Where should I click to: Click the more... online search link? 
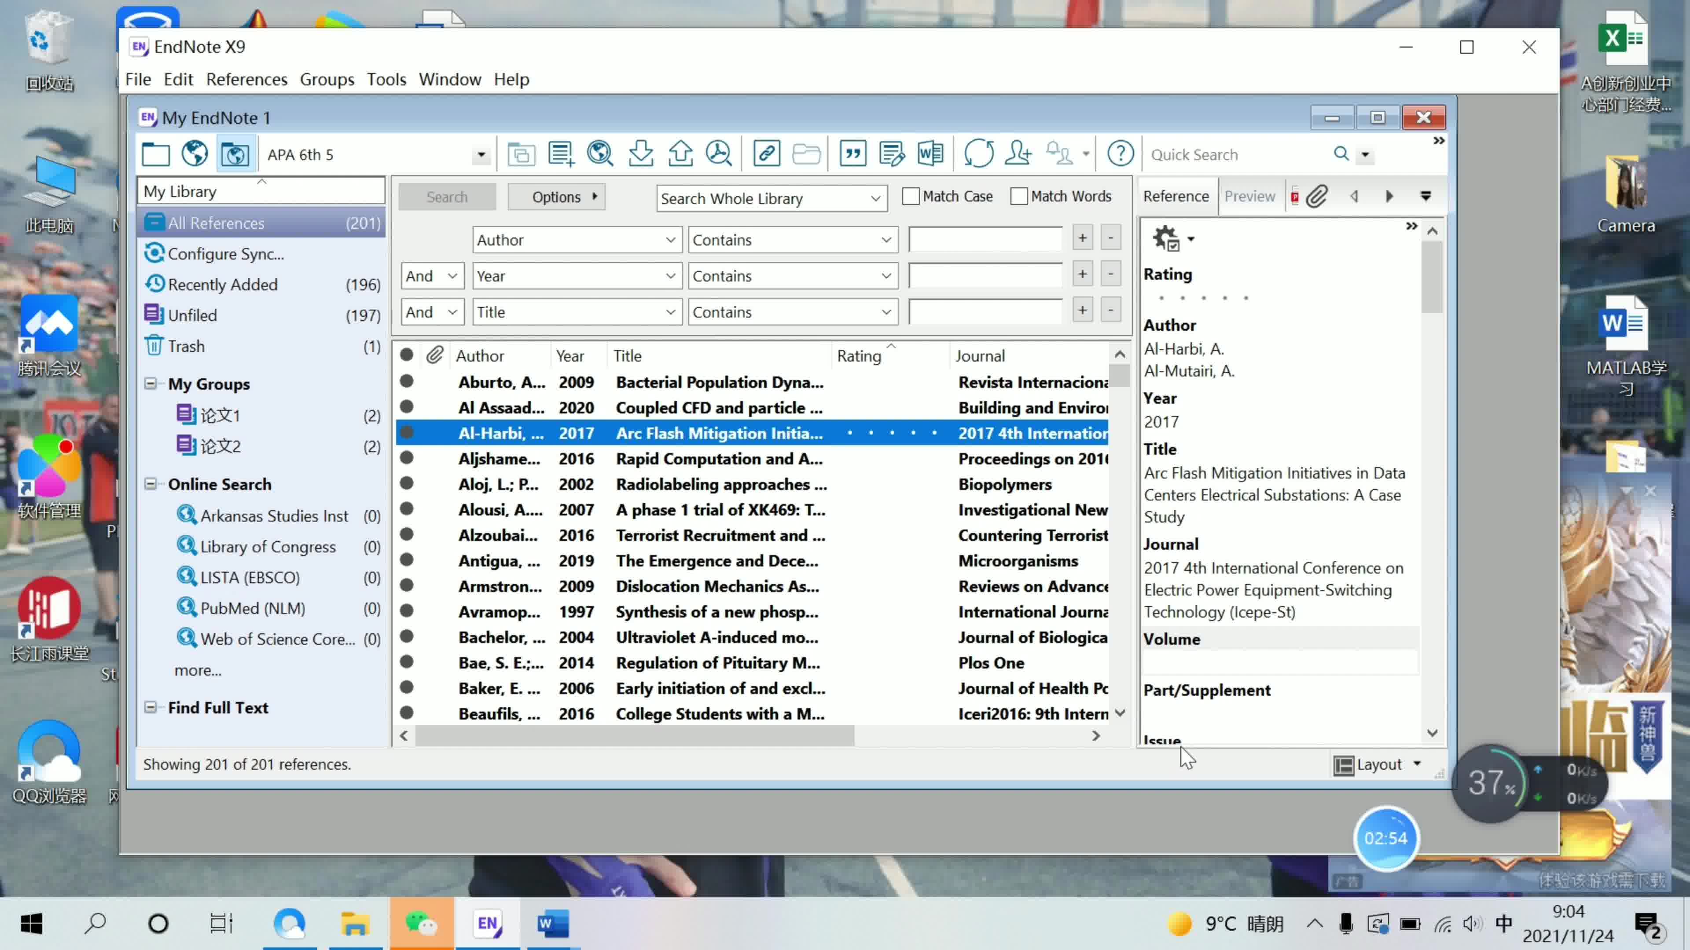[x=198, y=670]
